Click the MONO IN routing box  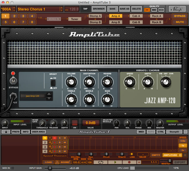[x=54, y=19]
